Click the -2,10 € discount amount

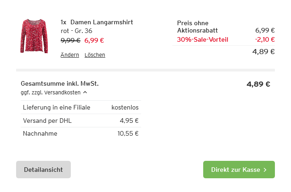(x=265, y=39)
